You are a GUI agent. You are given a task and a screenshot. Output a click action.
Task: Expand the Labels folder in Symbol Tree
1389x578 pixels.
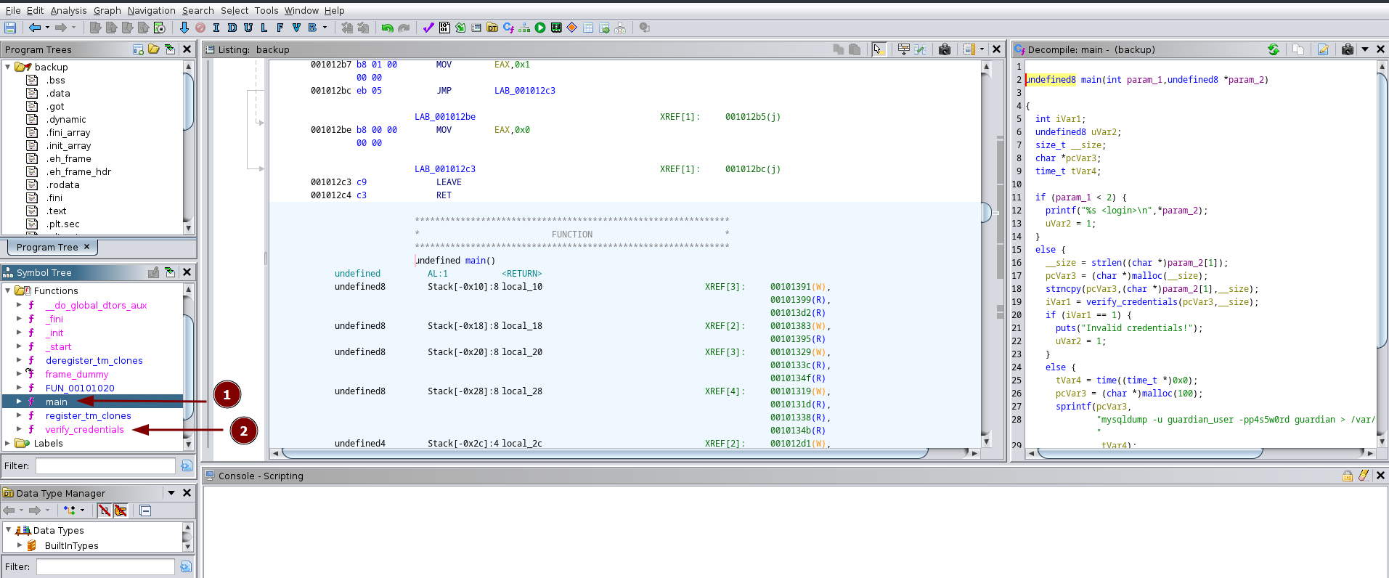(x=8, y=443)
